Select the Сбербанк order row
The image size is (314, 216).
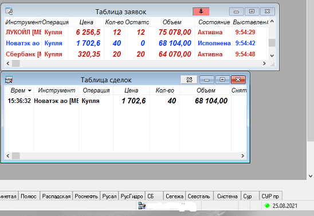coord(136,54)
